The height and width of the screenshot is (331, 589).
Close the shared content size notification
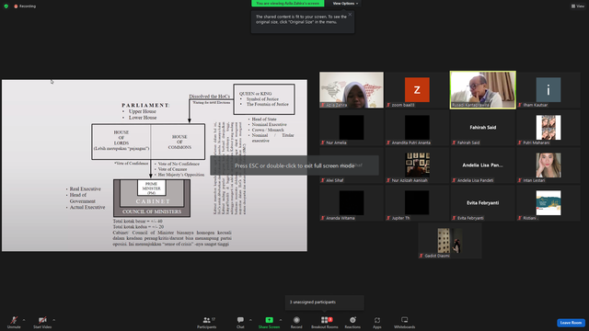tap(350, 15)
